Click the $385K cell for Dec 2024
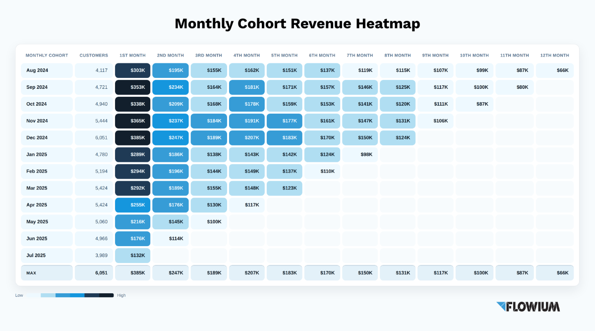595x331 pixels. coord(132,138)
